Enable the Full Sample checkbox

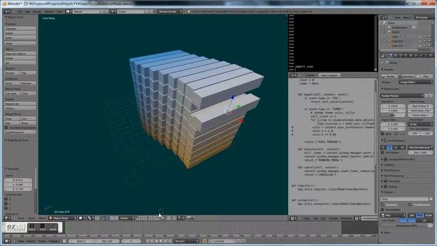382,152
